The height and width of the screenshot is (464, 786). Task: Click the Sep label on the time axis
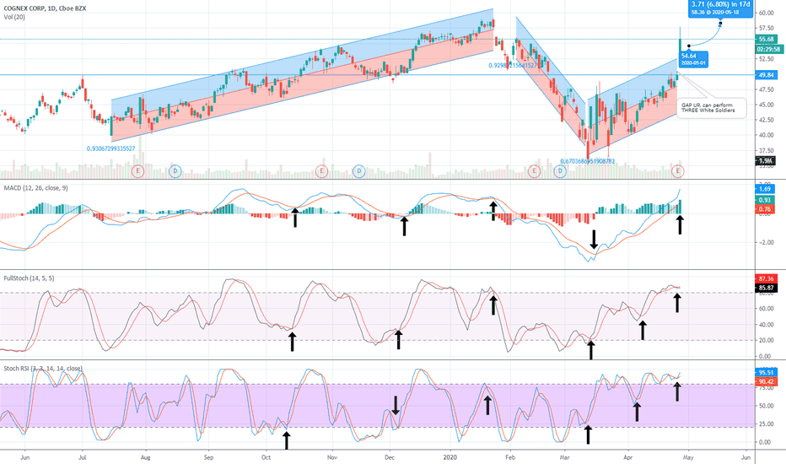coord(208,457)
